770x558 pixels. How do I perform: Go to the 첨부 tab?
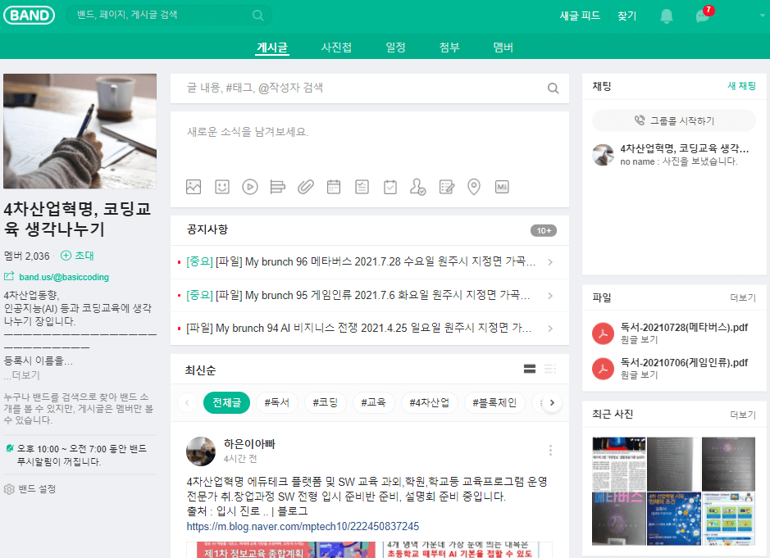click(449, 48)
